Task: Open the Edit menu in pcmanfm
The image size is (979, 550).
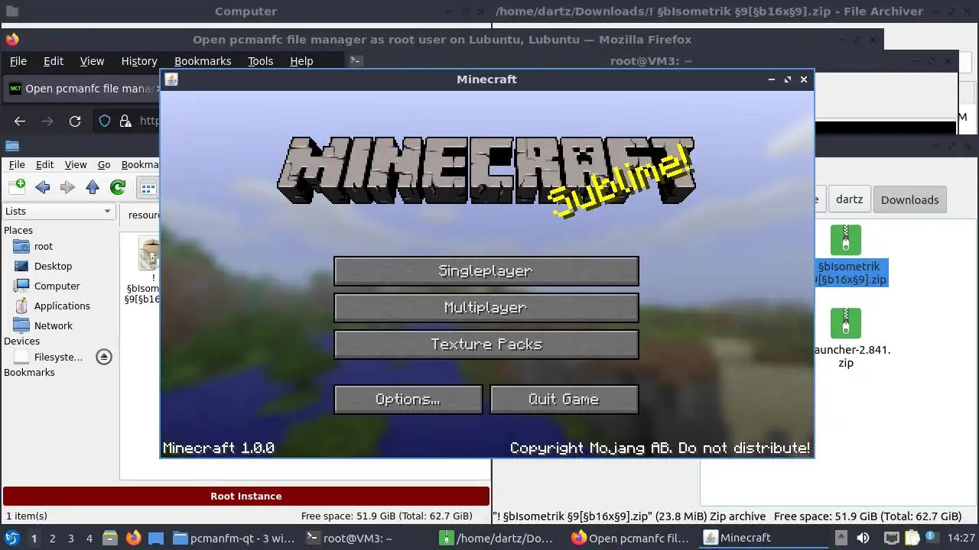Action: (45, 165)
